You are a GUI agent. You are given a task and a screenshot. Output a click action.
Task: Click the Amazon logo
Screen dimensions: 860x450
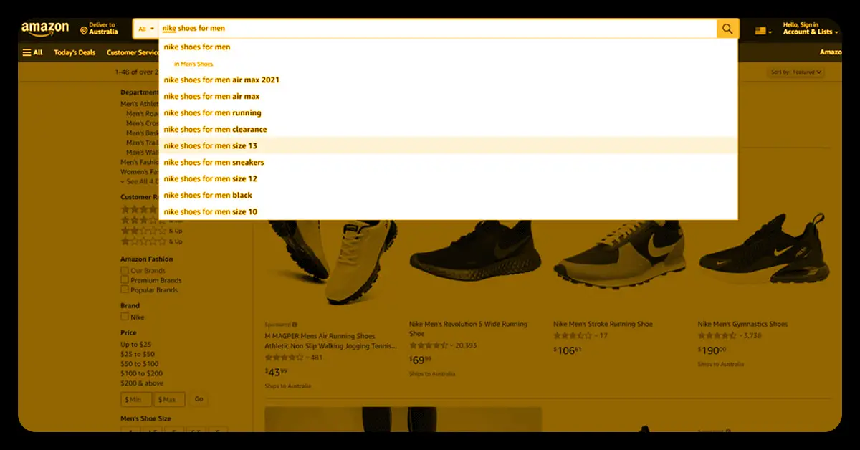coord(45,29)
